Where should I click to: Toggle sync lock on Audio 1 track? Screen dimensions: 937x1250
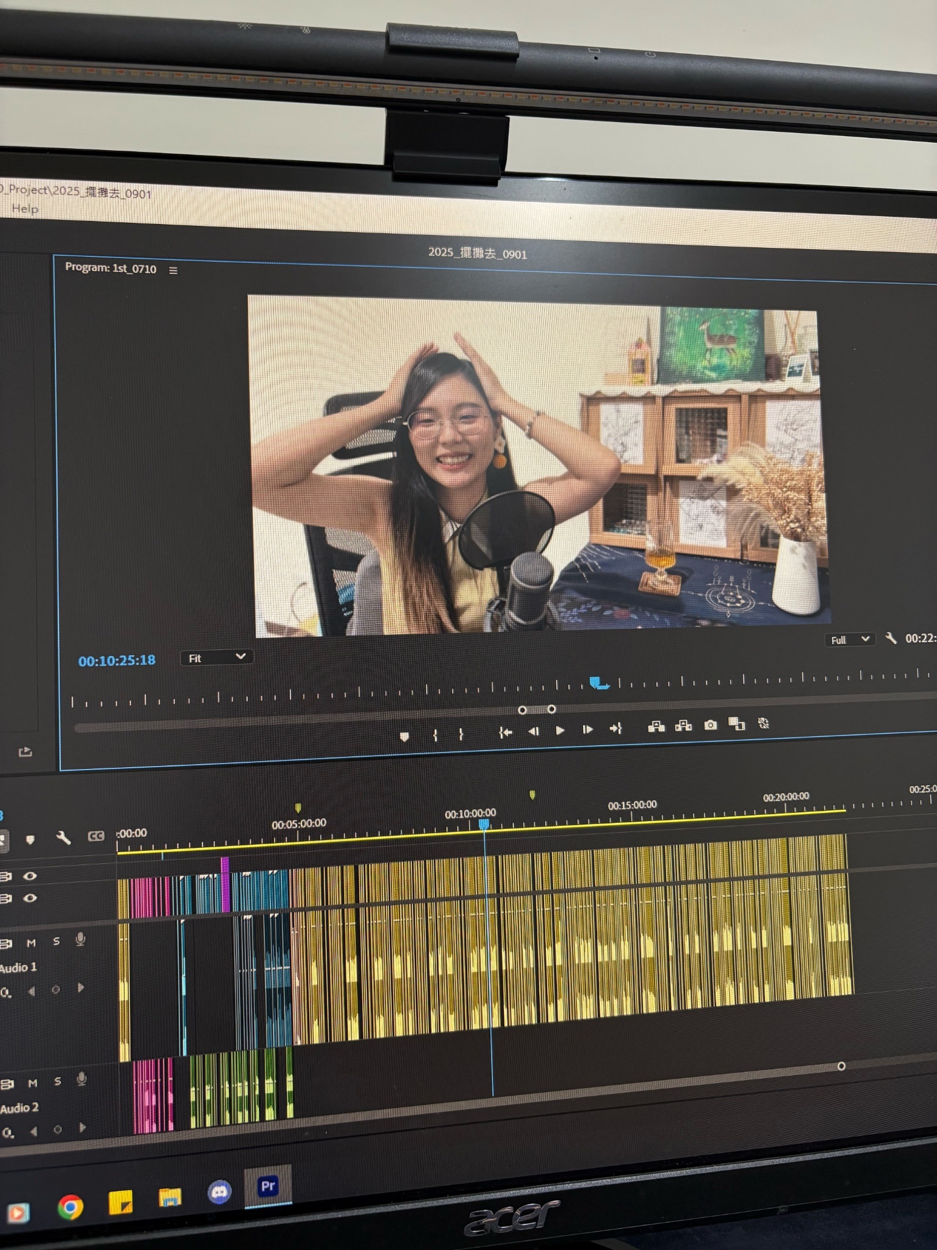tap(6, 944)
